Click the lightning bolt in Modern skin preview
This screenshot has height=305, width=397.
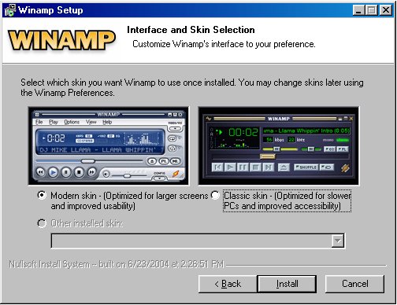coord(176,173)
